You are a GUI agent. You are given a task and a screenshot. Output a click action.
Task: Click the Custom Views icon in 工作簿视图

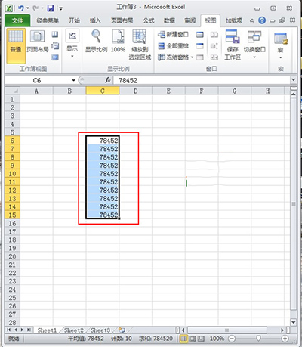55,46
